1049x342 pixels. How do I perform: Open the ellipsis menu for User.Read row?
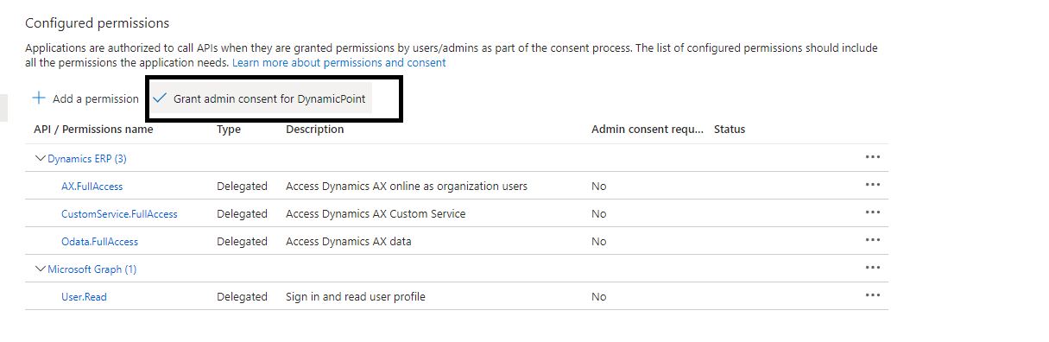coord(873,295)
